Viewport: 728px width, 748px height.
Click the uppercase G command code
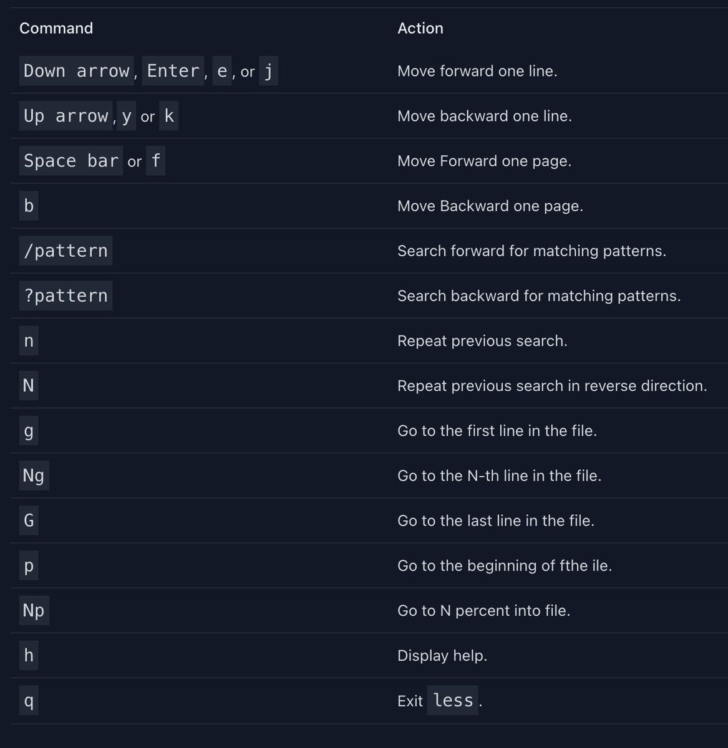tap(29, 520)
